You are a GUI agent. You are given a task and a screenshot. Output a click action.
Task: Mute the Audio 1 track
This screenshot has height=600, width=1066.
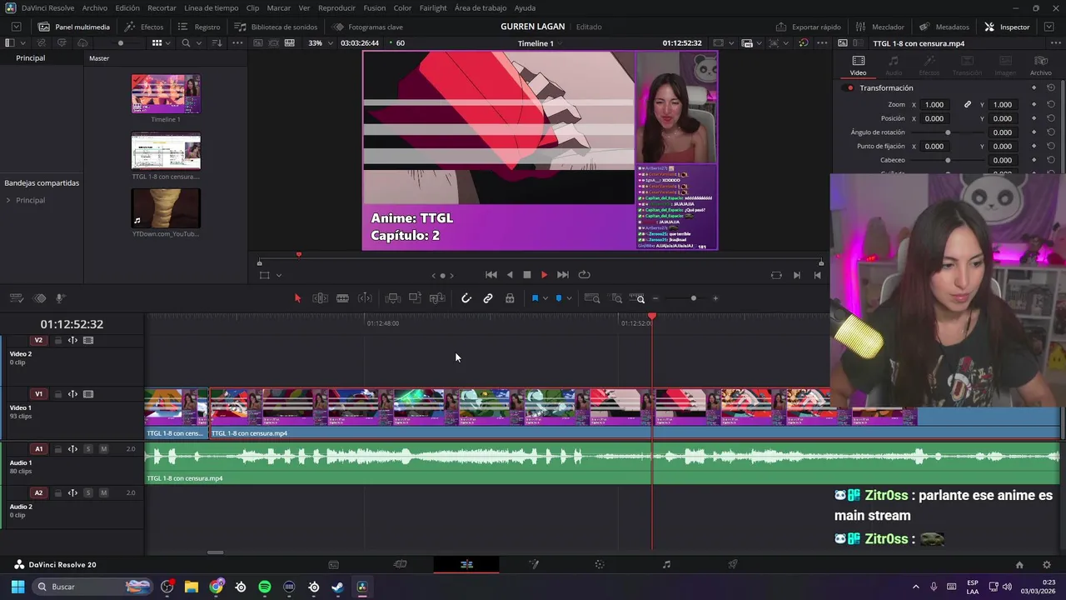click(103, 449)
